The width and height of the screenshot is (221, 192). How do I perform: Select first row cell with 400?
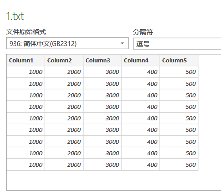141,72
